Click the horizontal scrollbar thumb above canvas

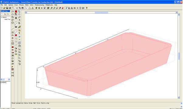(101, 12)
